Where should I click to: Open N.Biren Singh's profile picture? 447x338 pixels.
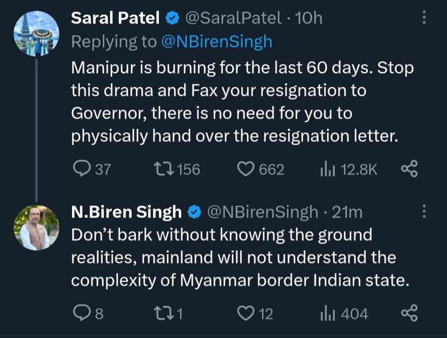click(x=36, y=228)
